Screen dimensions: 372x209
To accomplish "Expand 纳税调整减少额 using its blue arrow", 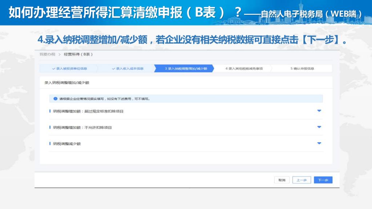I will point(319,143).
